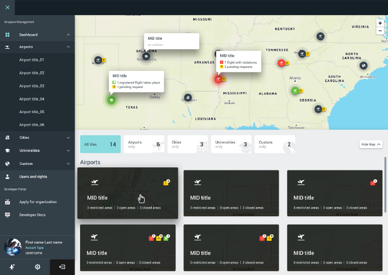Click the airport marker near Amarillo
This screenshot has height=275, width=388.
pyautogui.click(x=98, y=60)
